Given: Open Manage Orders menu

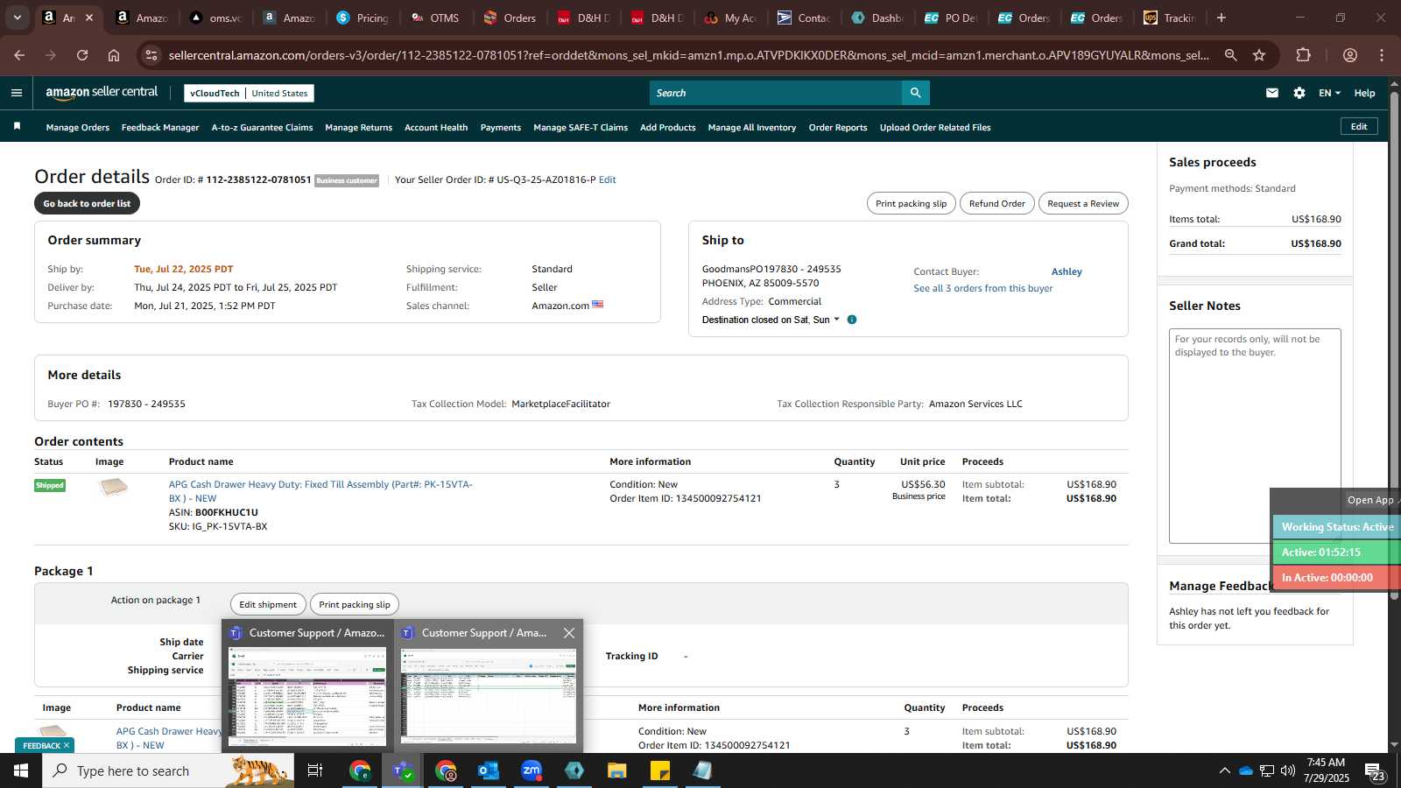Looking at the screenshot, I should click(x=78, y=127).
